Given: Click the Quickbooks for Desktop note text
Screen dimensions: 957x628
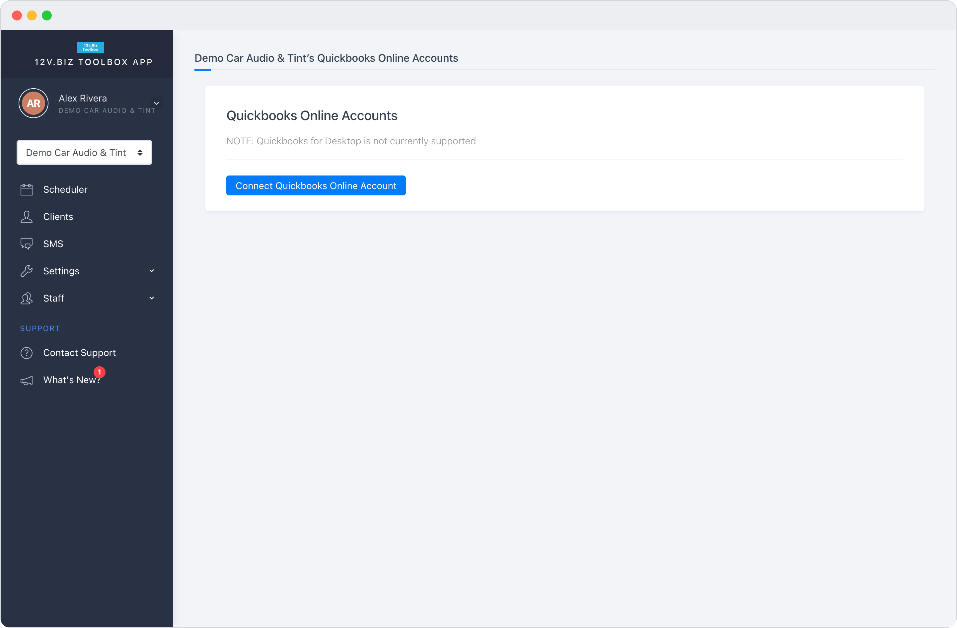Looking at the screenshot, I should click(x=351, y=141).
